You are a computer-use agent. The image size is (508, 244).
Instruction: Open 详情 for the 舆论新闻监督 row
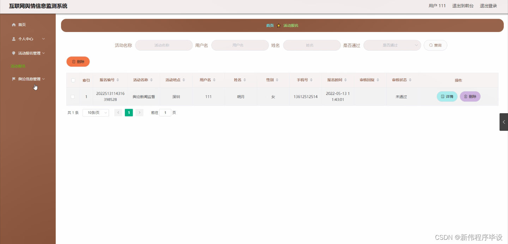(447, 96)
